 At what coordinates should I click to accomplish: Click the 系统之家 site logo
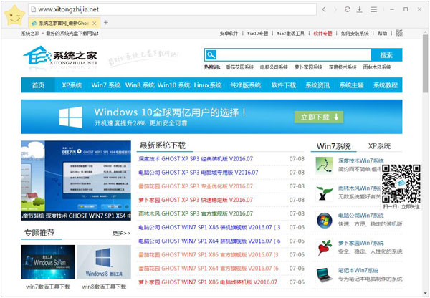(x=60, y=56)
